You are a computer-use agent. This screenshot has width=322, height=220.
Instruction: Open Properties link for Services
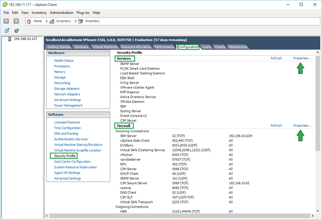pyautogui.click(x=302, y=58)
